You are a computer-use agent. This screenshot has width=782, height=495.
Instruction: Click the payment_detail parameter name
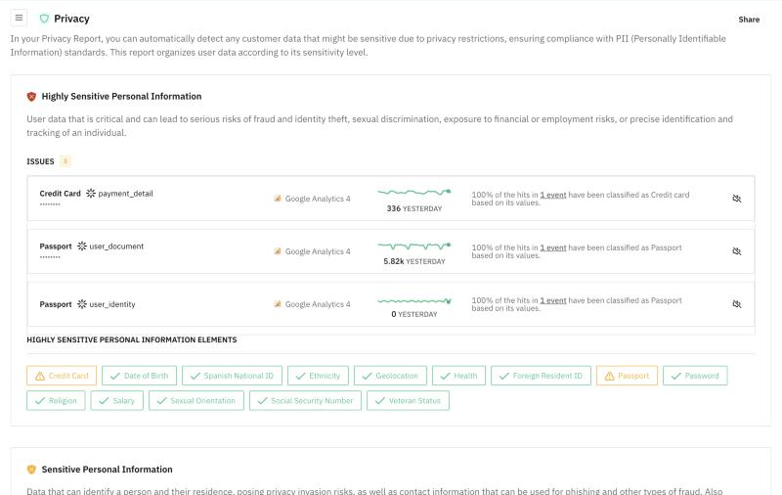click(126, 194)
